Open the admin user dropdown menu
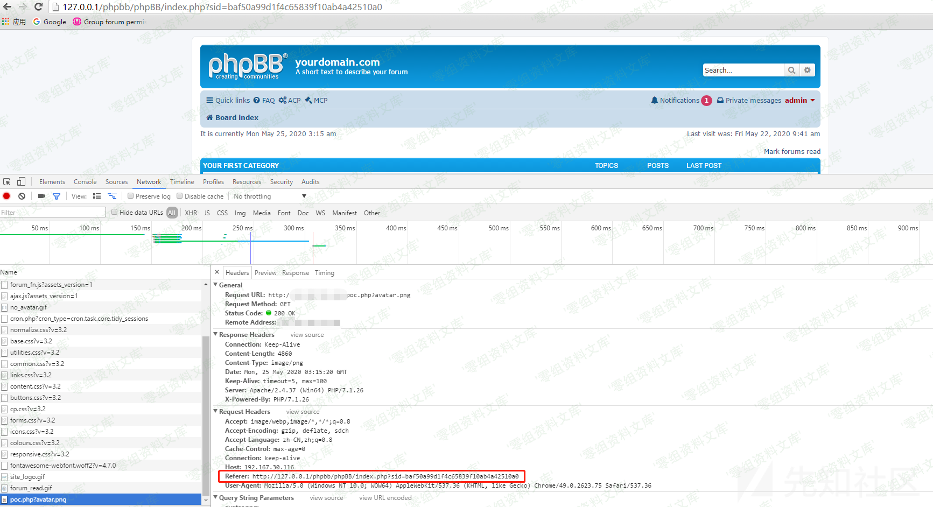 coord(799,101)
